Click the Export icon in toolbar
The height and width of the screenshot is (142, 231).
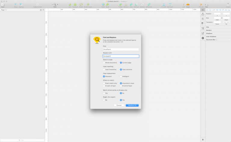(228, 5)
